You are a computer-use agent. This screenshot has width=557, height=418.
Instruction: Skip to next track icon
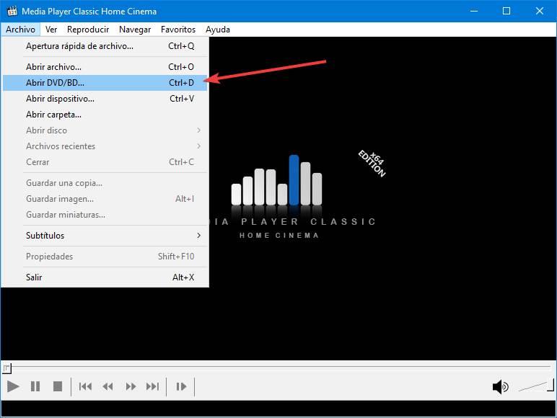point(152,386)
